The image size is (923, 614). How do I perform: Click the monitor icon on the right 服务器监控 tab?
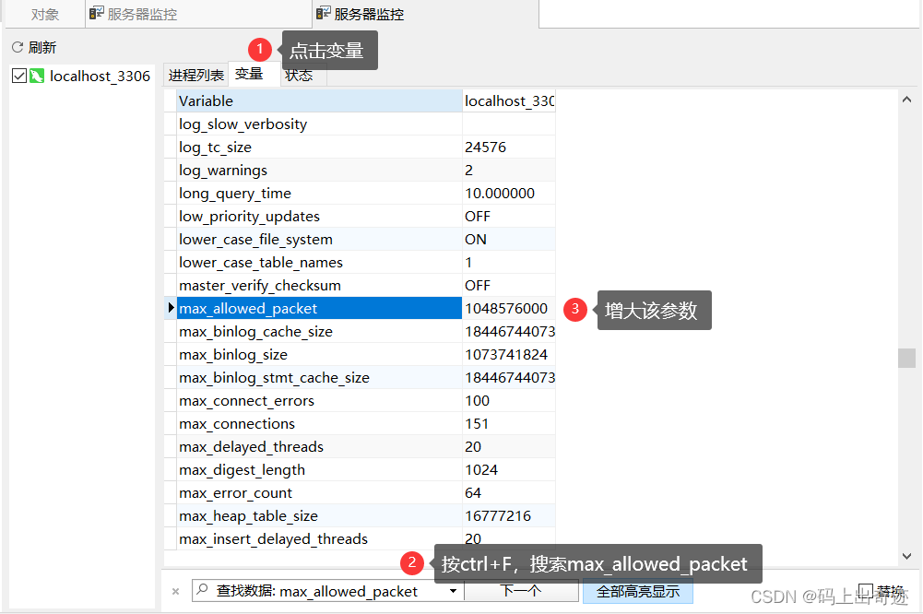[x=323, y=13]
